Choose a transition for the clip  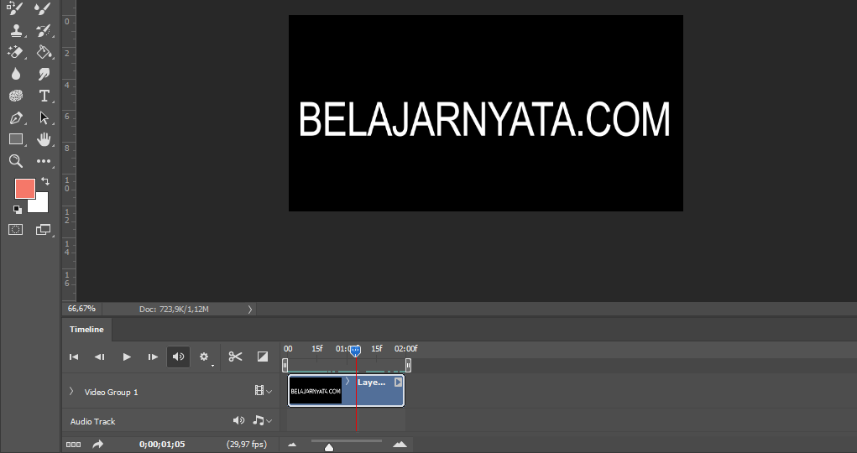[263, 357]
